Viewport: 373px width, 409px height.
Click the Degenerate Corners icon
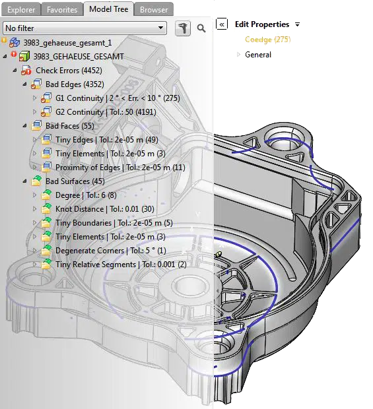46,250
